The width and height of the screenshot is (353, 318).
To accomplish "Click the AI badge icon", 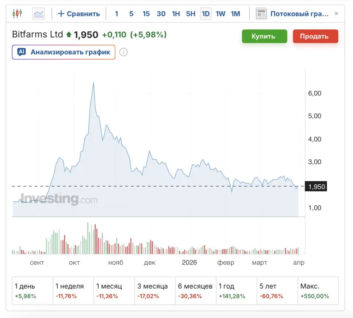I will coord(21,52).
